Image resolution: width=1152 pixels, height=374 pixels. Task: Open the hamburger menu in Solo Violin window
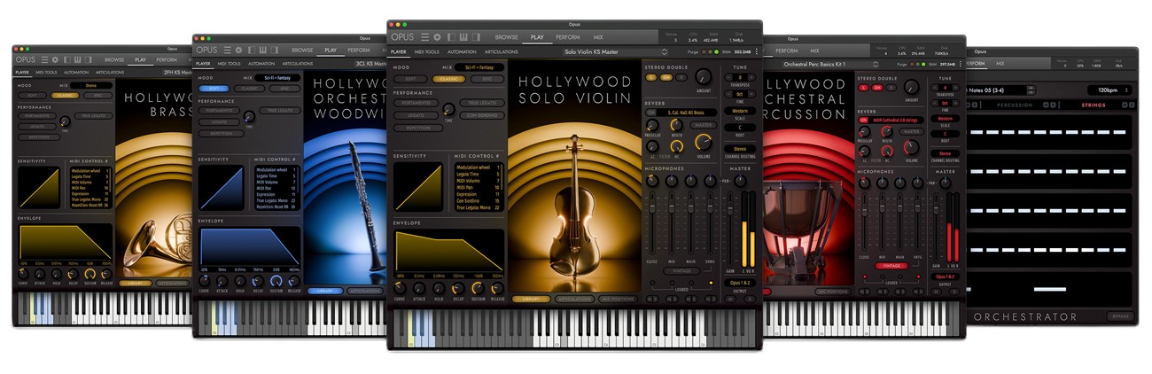(x=425, y=36)
